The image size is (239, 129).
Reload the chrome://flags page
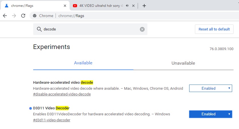23,16
